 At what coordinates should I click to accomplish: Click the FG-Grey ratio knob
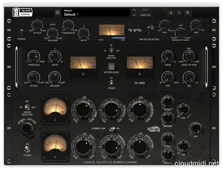point(84,33)
